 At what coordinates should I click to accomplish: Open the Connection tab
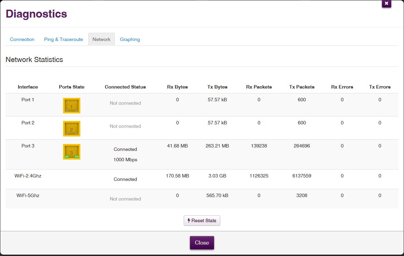(x=22, y=39)
